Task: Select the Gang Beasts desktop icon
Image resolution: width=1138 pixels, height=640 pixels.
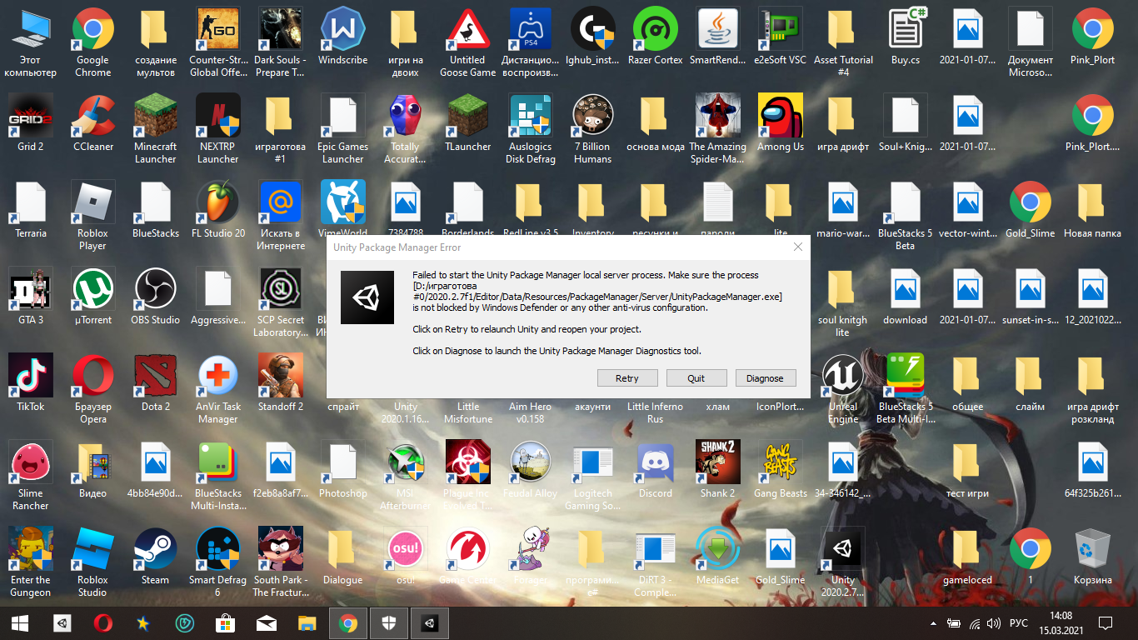Action: [780, 470]
